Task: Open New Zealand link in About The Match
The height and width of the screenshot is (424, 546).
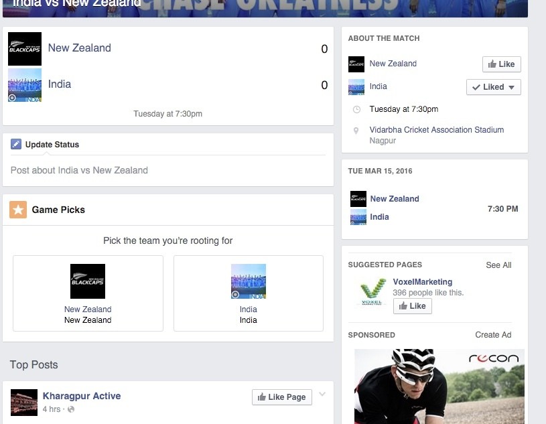Action: [393, 64]
